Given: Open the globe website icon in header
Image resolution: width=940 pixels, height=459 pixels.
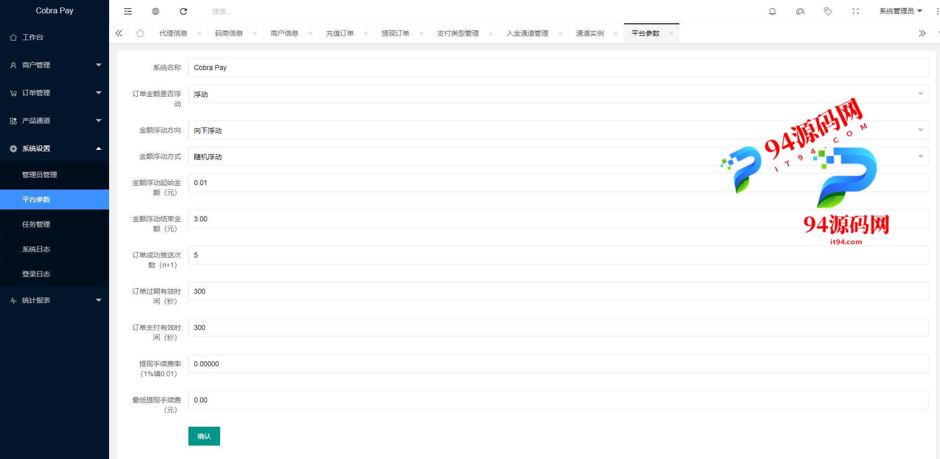Looking at the screenshot, I should tap(156, 11).
